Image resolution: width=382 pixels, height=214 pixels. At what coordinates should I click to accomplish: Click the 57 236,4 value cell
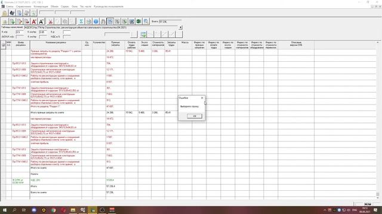click(115, 187)
